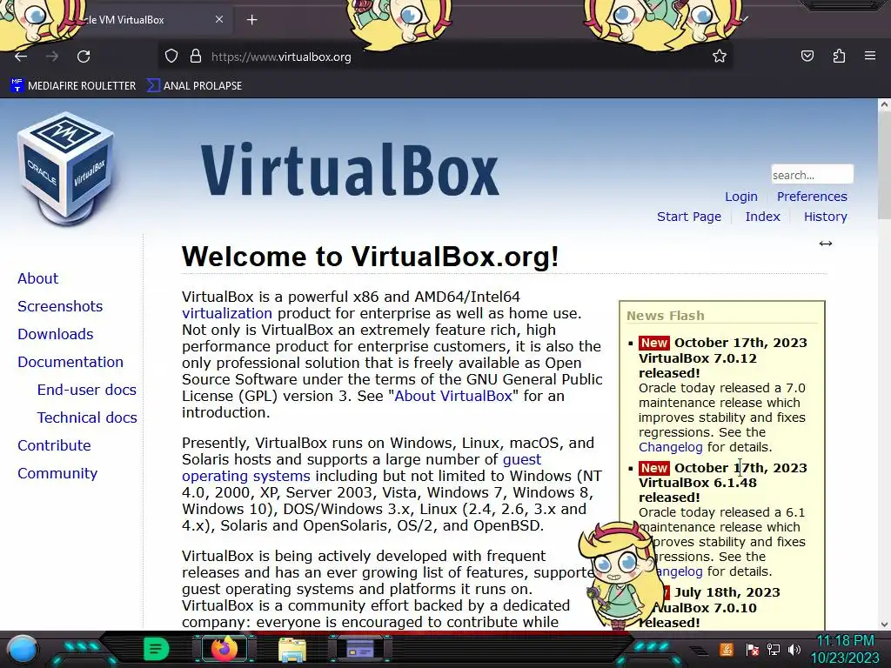The height and width of the screenshot is (668, 891).
Task: Click the News Flash heading
Action: click(x=666, y=316)
